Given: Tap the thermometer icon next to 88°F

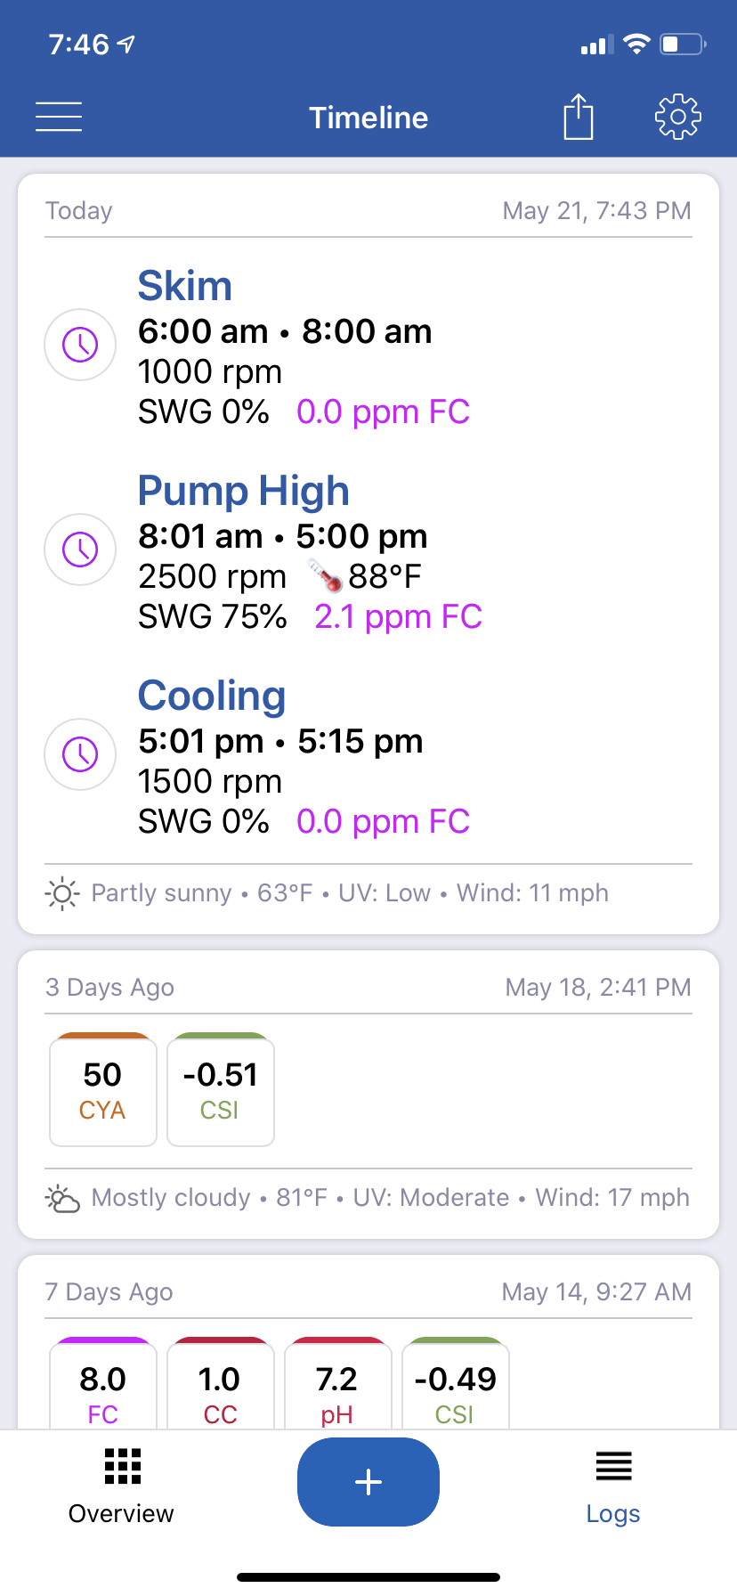Looking at the screenshot, I should tap(326, 576).
